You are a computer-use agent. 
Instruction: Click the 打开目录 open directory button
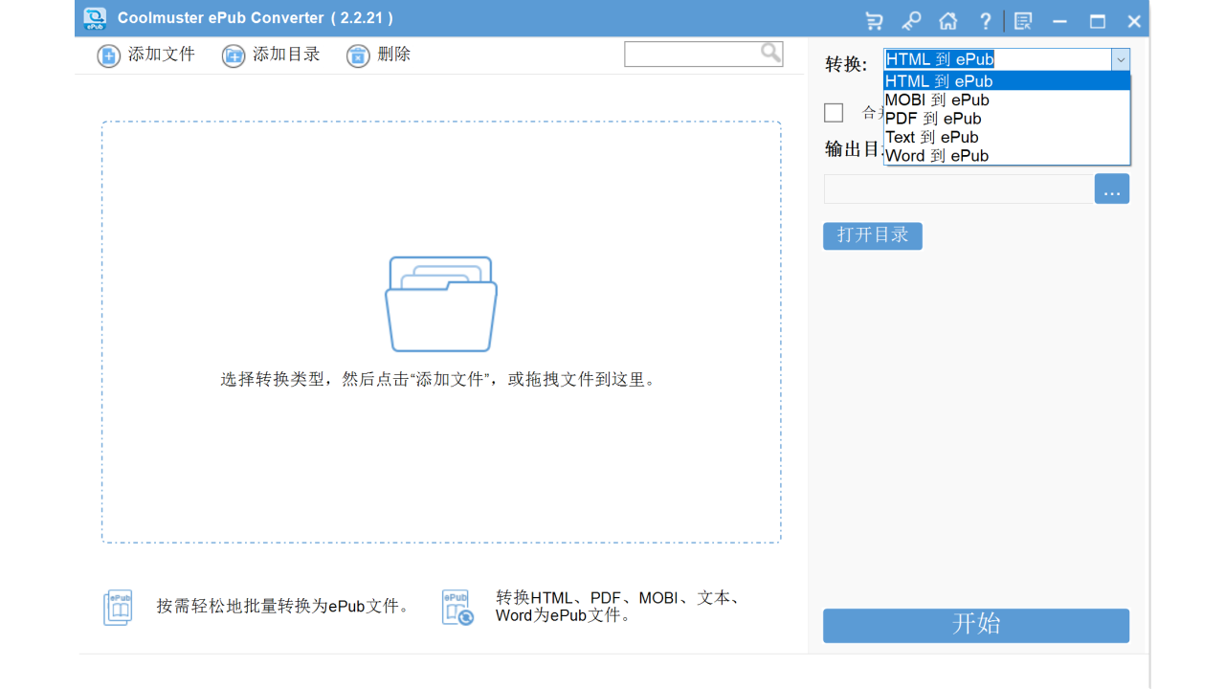click(x=872, y=235)
